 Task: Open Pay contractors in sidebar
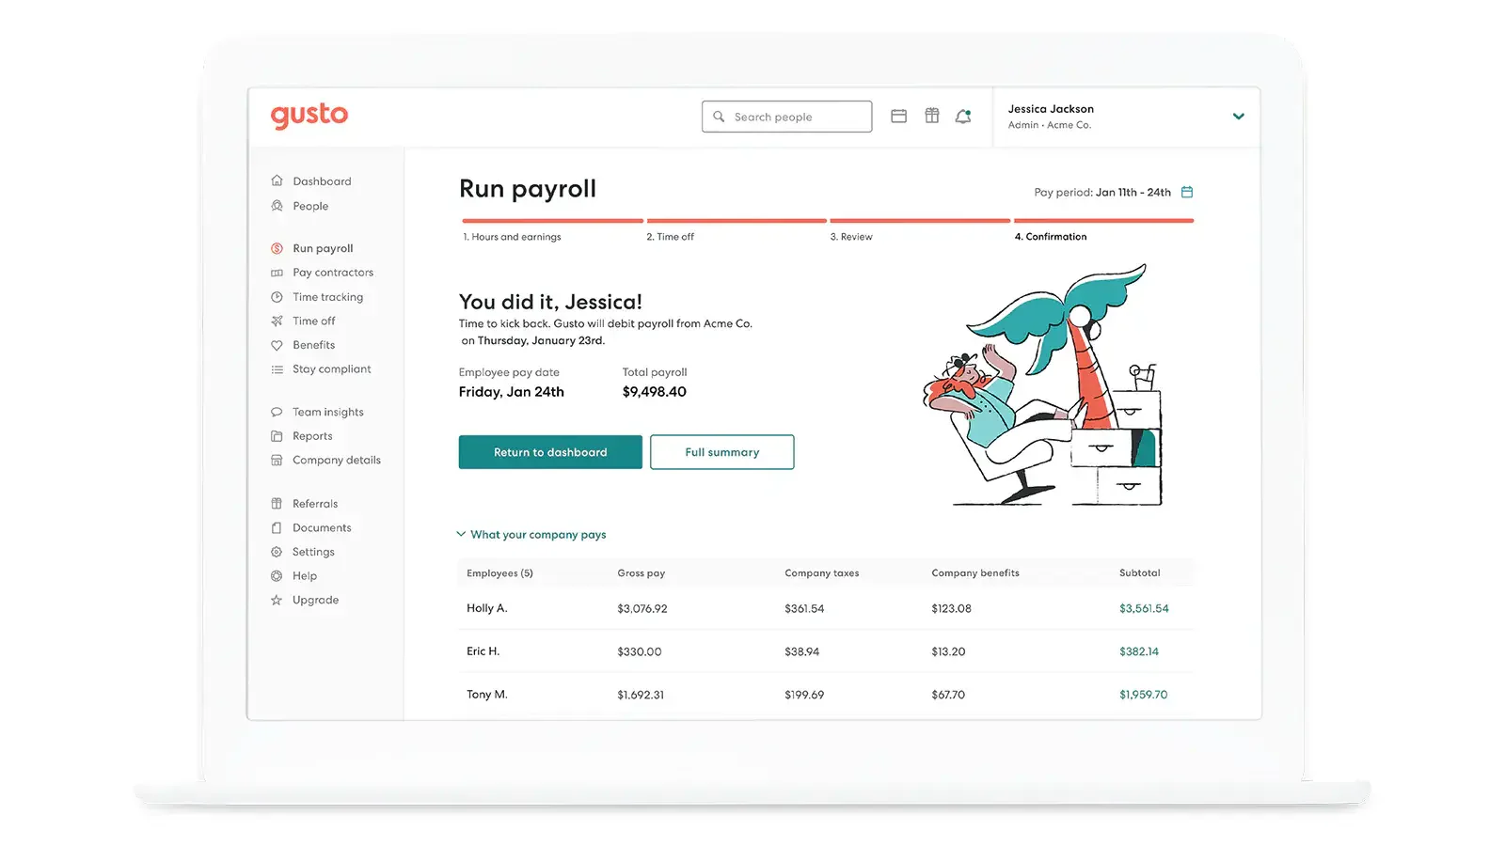tap(332, 273)
